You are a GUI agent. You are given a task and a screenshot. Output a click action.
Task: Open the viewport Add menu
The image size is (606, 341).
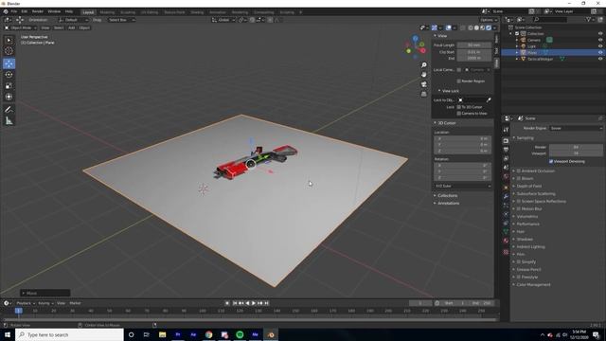click(72, 27)
